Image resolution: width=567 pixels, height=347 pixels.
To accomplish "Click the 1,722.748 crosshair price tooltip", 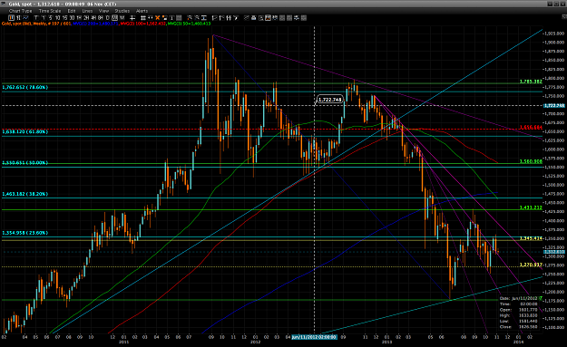I will (329, 100).
